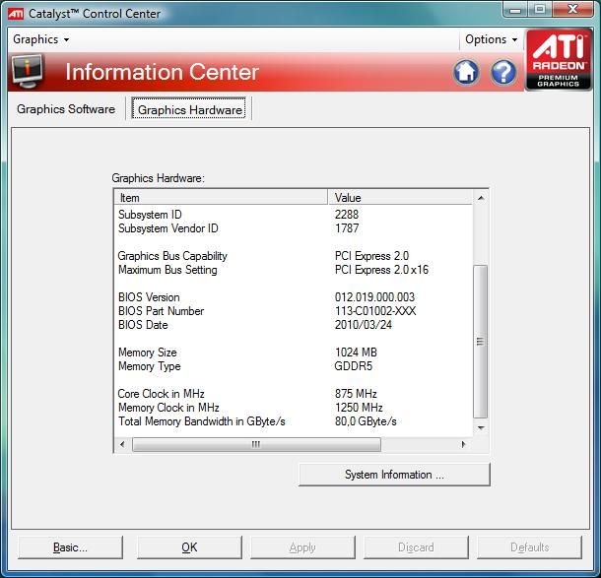601x578 pixels.
Task: Select the Graphics Bus Capability row
Action: (294, 256)
